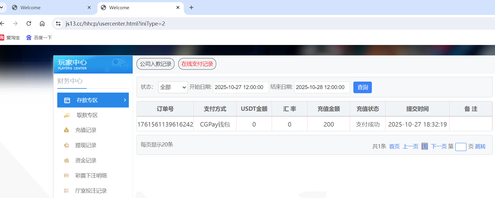The image size is (495, 198).
Task: Click the page number input box
Action: [x=461, y=147]
